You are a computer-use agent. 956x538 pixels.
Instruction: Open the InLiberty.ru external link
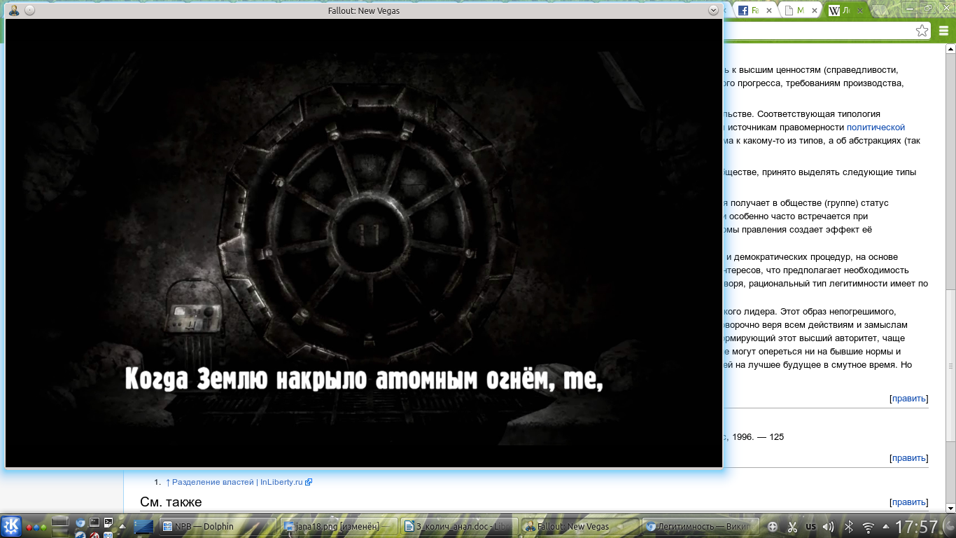tap(282, 482)
